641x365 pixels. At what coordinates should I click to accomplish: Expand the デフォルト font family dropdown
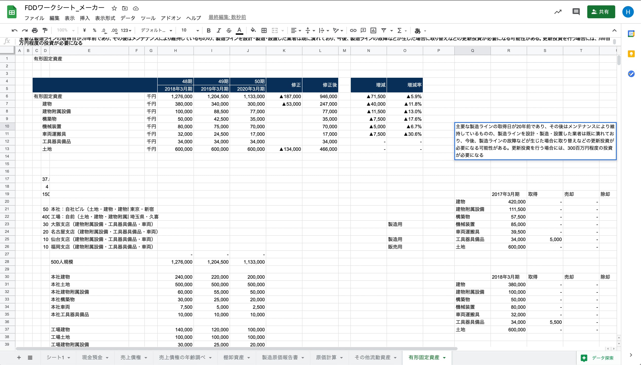156,30
